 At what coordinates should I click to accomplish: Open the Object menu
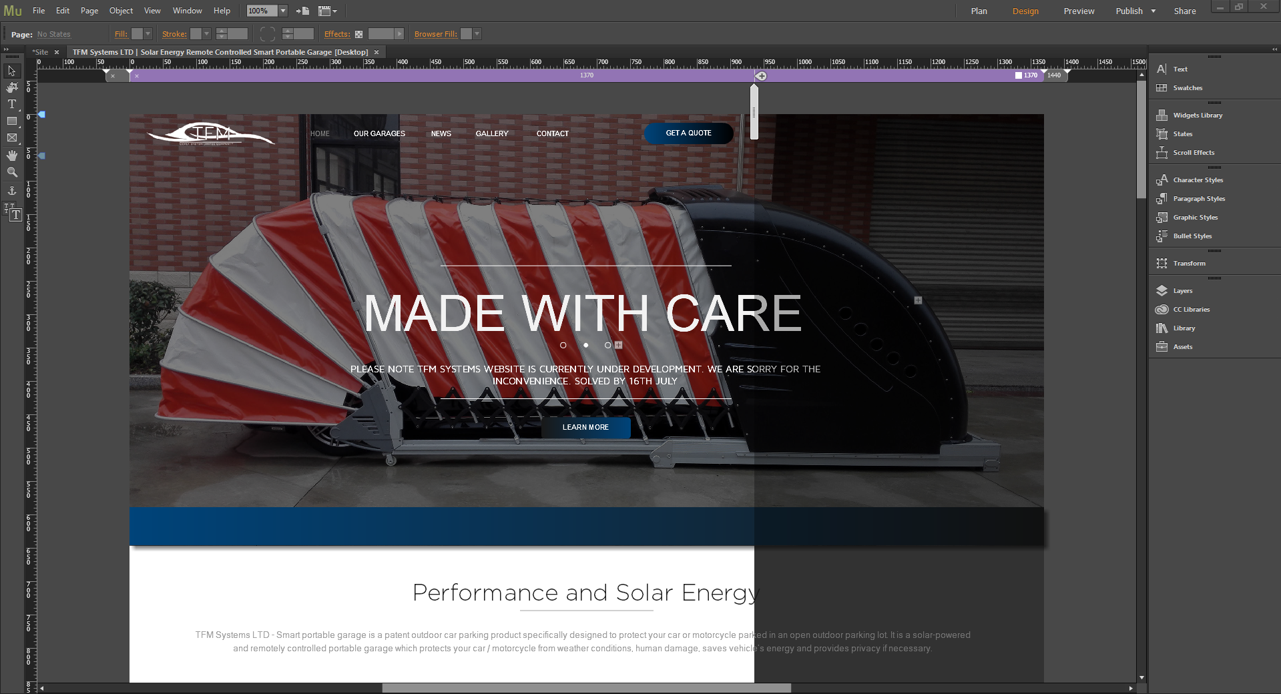(x=121, y=11)
